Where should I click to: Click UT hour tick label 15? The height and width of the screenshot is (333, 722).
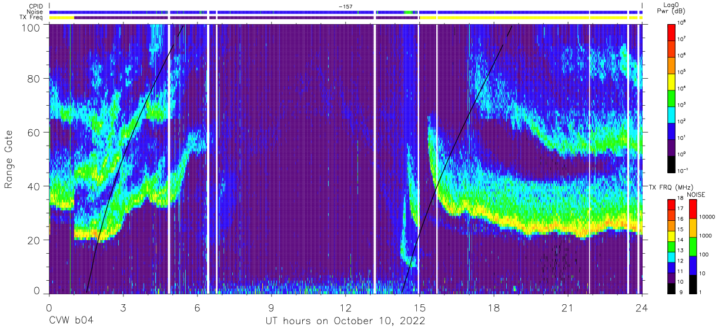420,307
